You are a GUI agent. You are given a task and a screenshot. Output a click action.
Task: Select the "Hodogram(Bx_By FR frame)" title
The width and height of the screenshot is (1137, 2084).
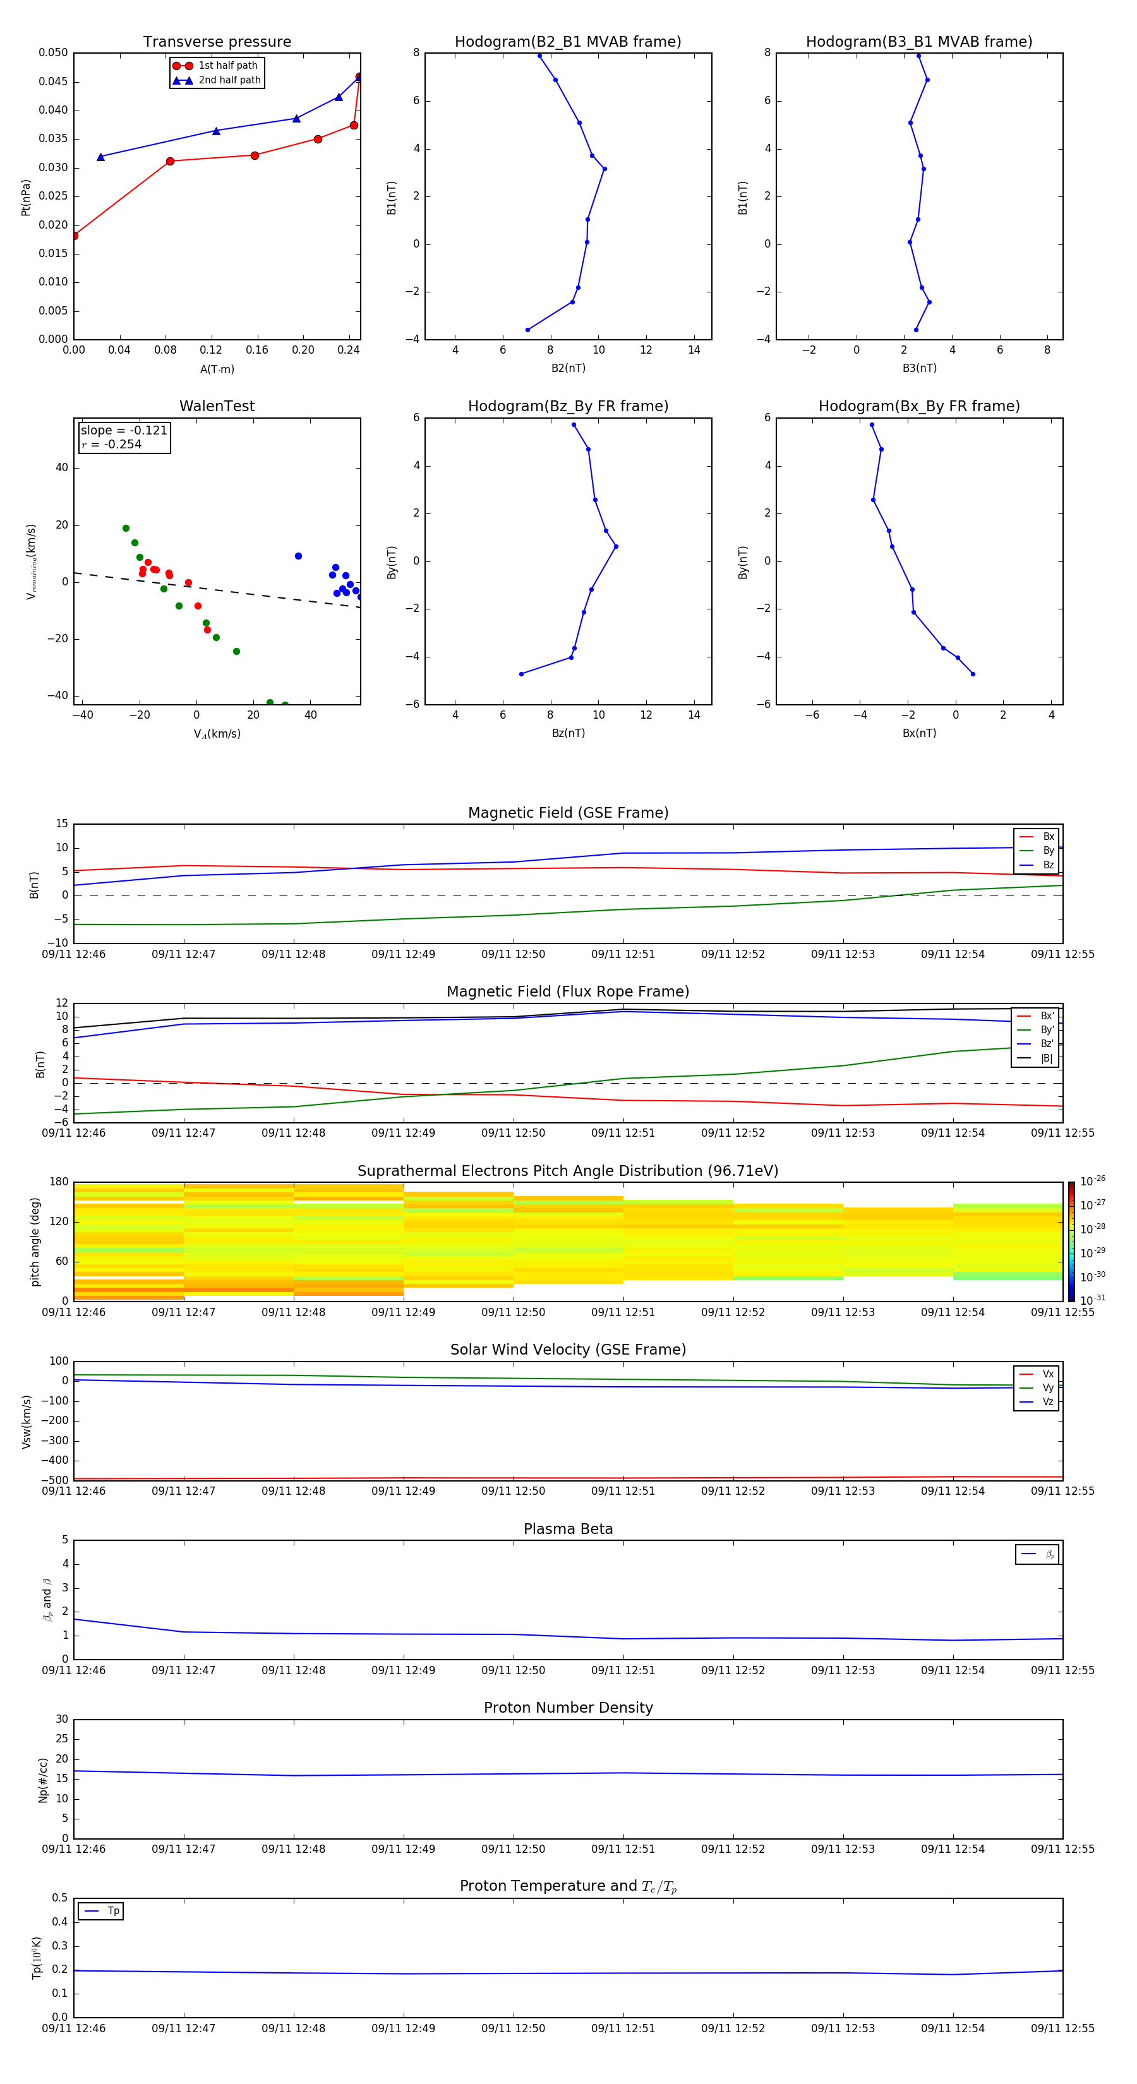pyautogui.click(x=919, y=407)
